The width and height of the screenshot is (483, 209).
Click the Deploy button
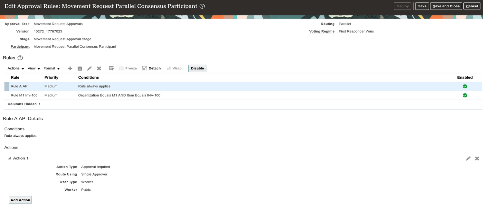(x=402, y=6)
